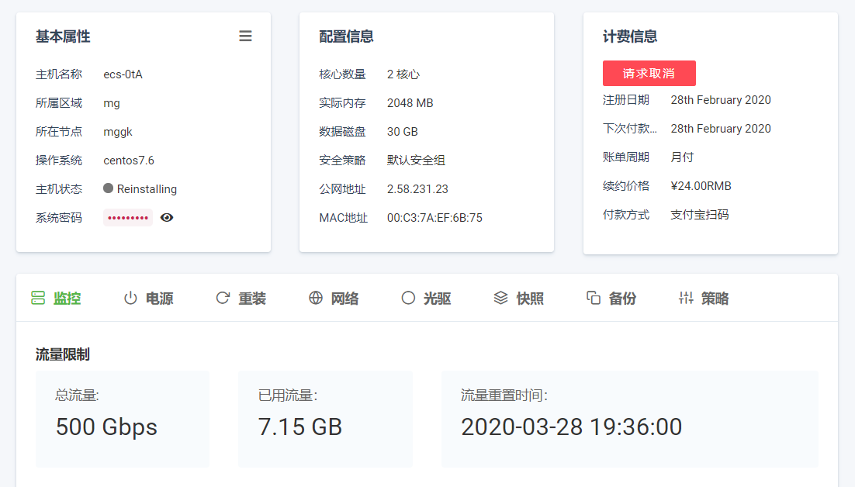
Task: Click the power icon for 电源
Action: pyautogui.click(x=130, y=299)
